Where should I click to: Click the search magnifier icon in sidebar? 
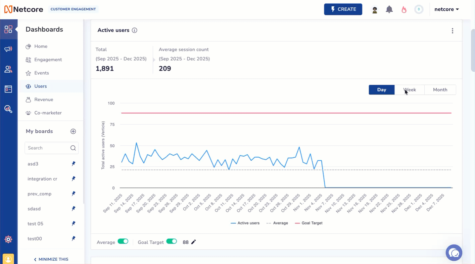coord(9,109)
